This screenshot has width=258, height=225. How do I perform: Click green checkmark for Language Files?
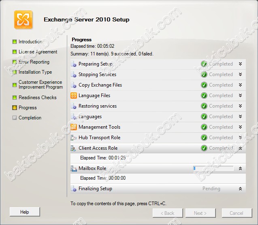(204, 96)
